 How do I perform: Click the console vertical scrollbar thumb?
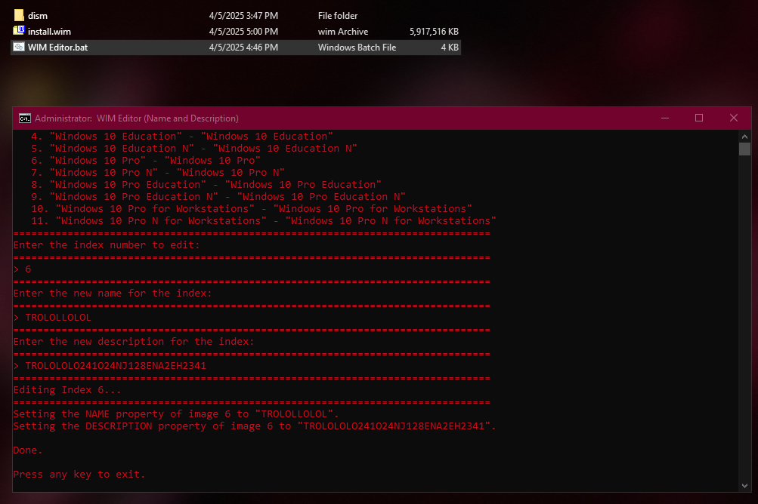(744, 149)
